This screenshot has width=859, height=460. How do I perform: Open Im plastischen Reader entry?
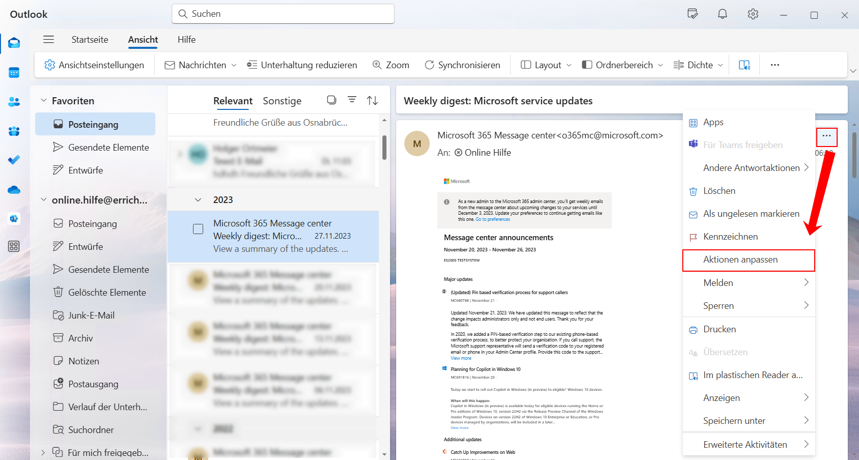point(749,375)
